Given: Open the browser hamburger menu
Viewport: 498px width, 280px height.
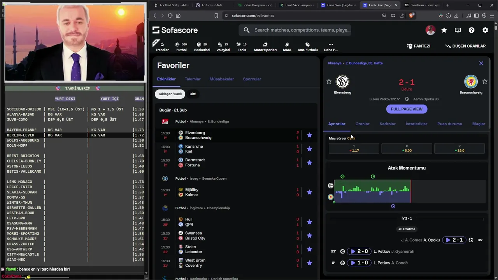Looking at the screenshot, I should [x=492, y=16].
